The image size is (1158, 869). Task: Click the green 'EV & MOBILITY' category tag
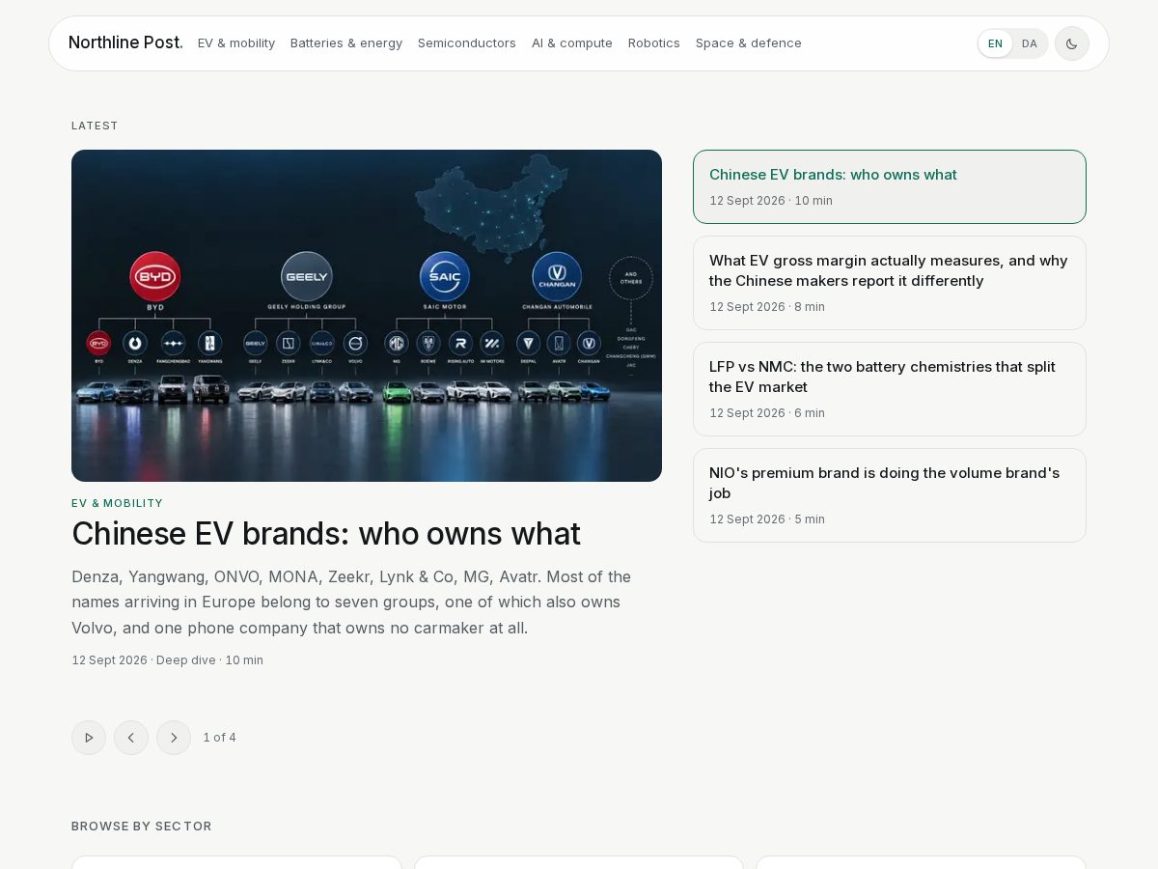click(118, 503)
